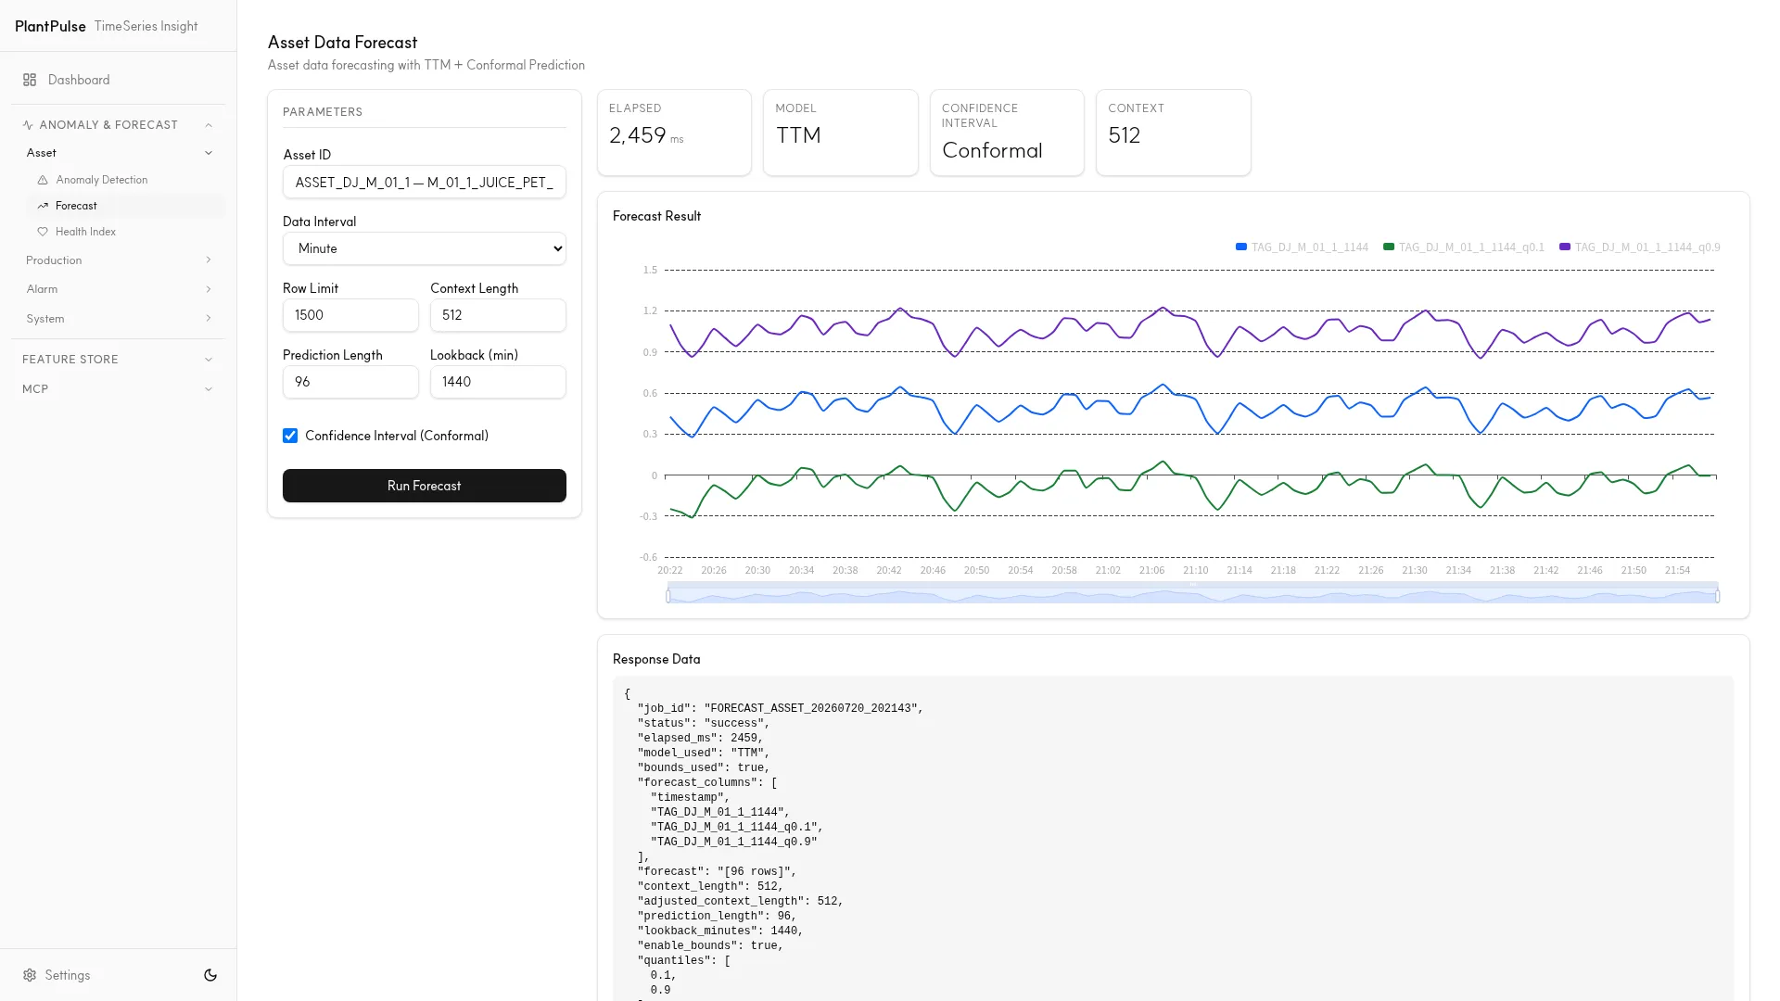Screen dimensions: 1780x1001
Task: Click the "enable_bounds": true line
Action: [710, 945]
